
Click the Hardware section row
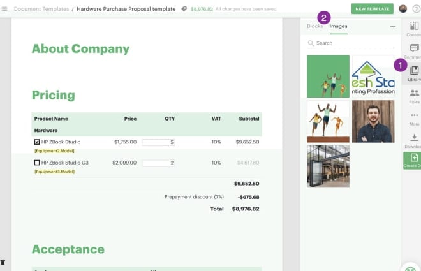click(147, 131)
